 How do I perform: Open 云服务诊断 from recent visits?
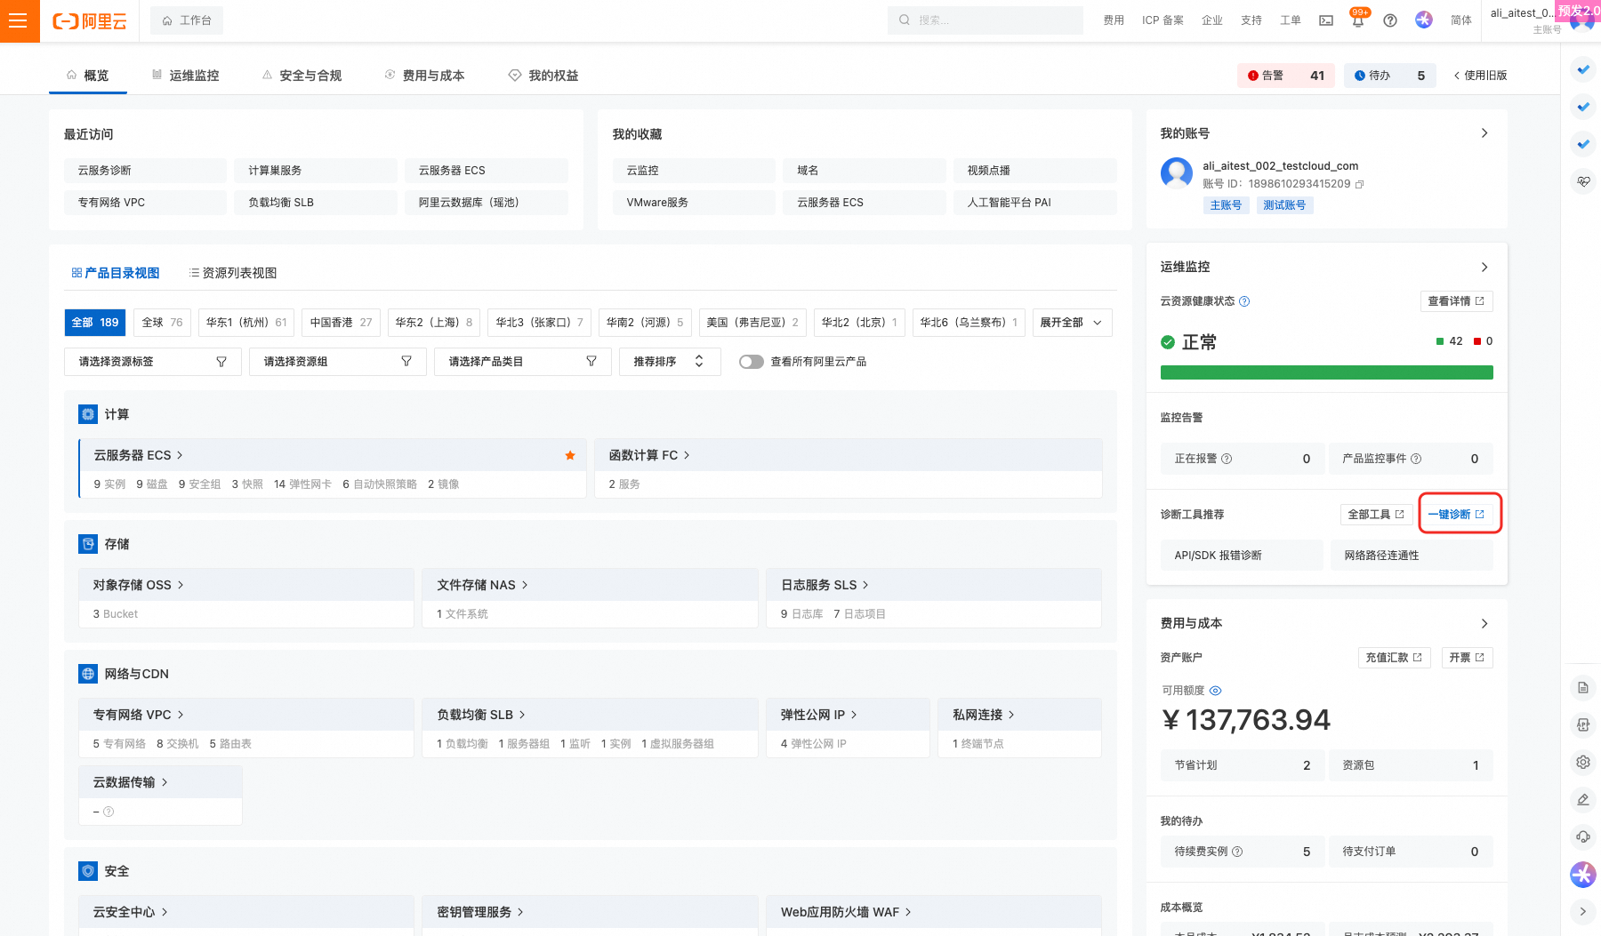pyautogui.click(x=145, y=171)
